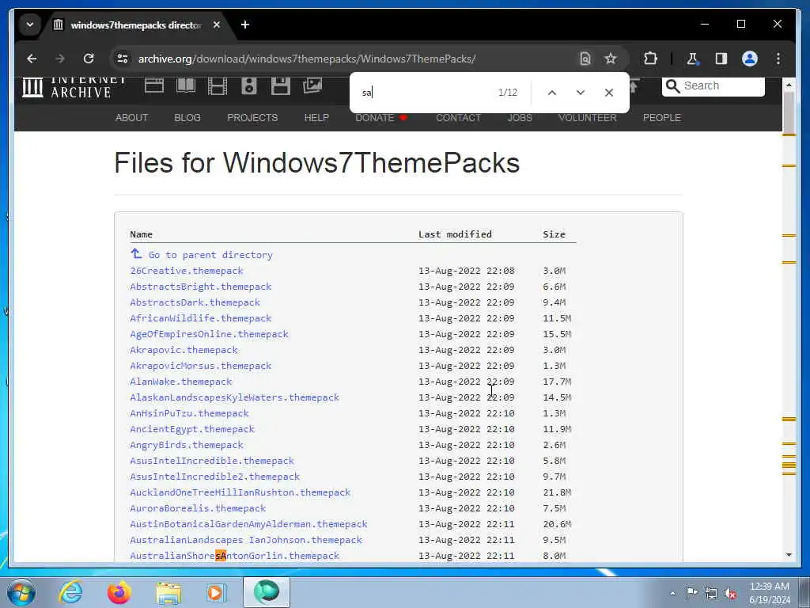Launch Internet Explorer from taskbar
The width and height of the screenshot is (810, 608).
(70, 592)
